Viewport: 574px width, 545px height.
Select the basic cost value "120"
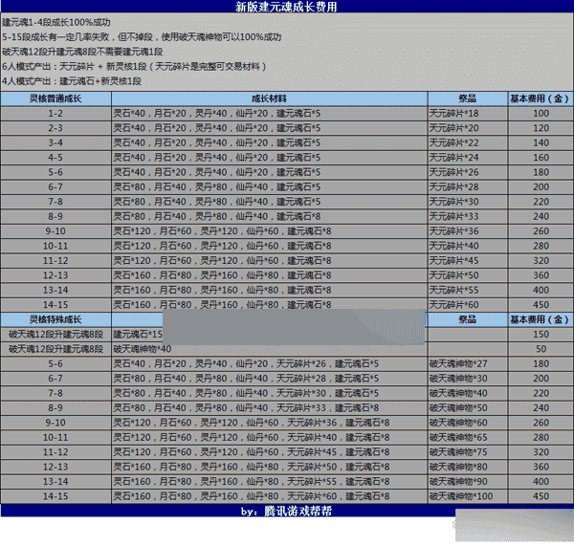[541, 128]
